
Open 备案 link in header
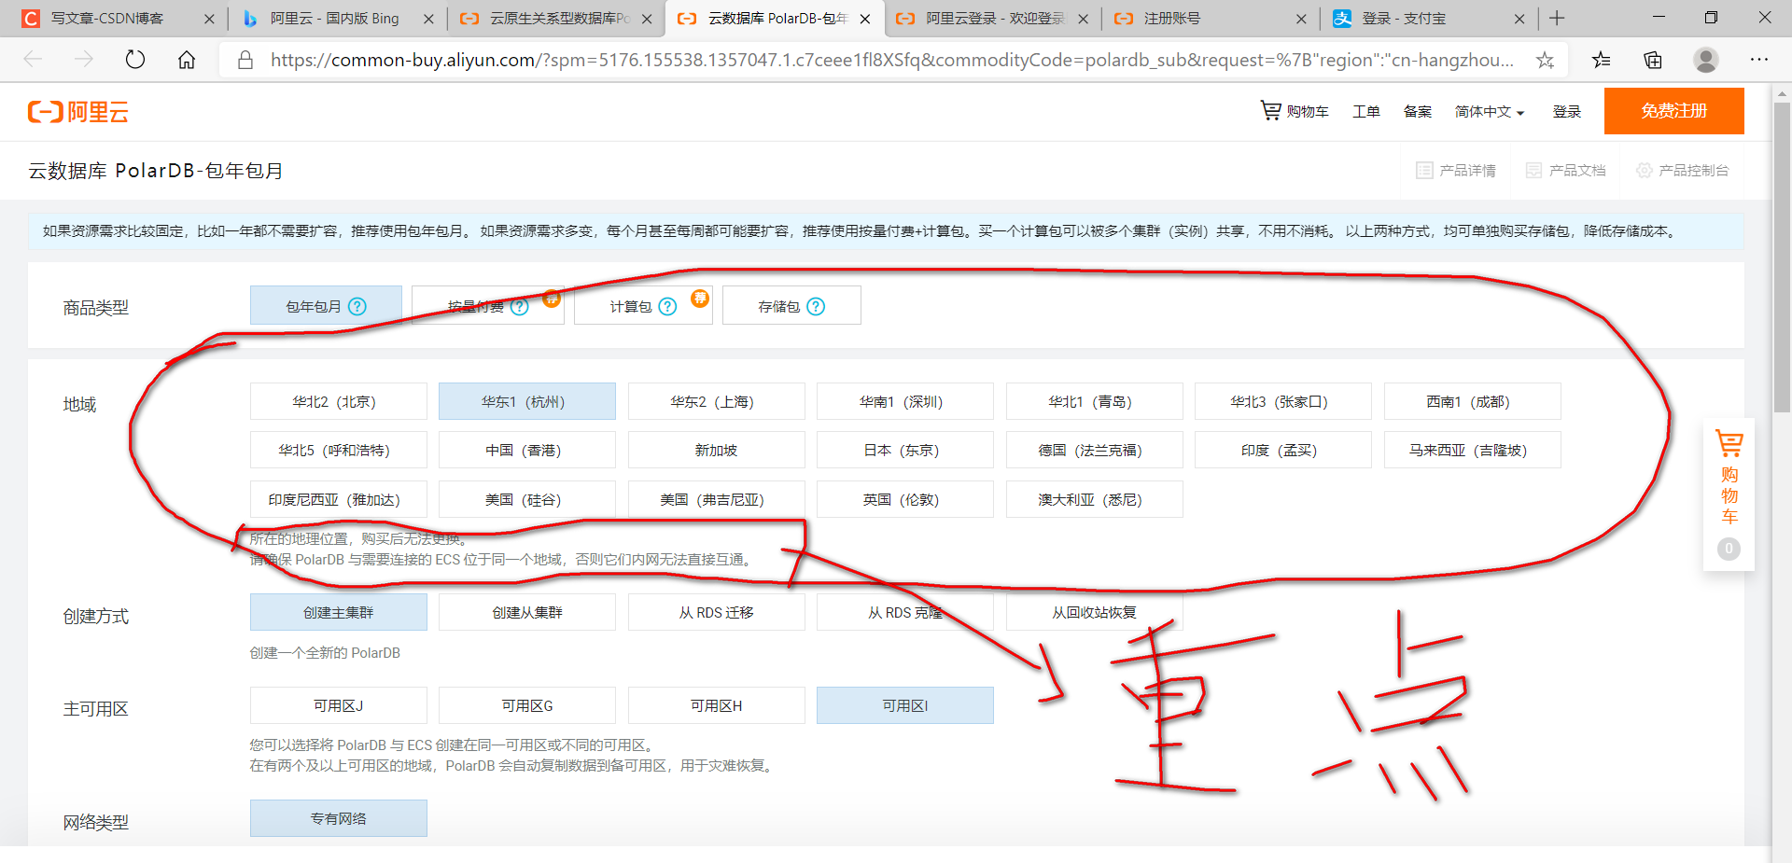pyautogui.click(x=1417, y=111)
